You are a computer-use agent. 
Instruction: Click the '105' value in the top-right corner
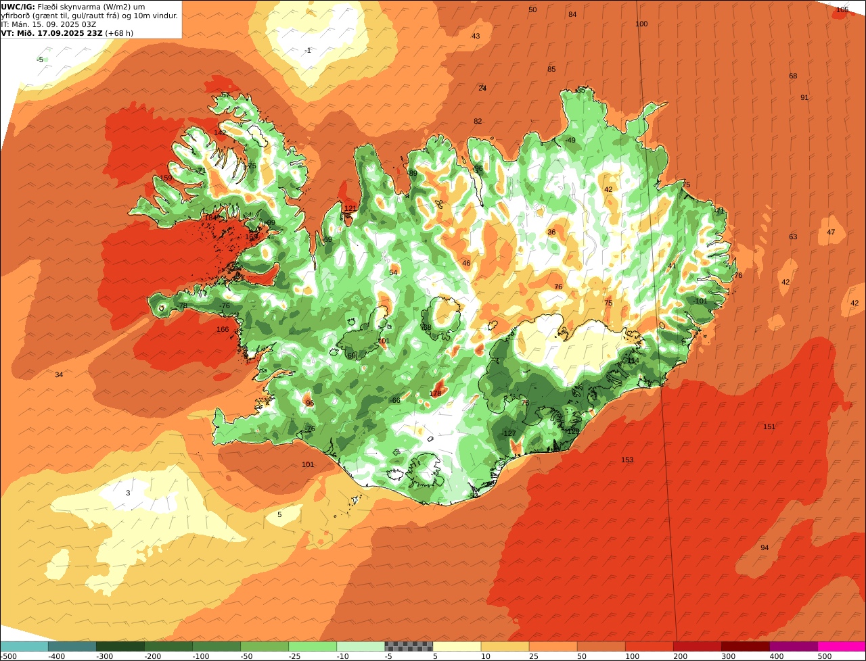[x=842, y=9]
